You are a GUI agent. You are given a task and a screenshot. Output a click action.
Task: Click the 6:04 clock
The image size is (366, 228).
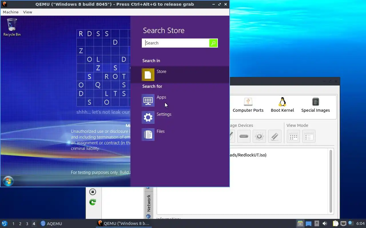tap(360, 223)
